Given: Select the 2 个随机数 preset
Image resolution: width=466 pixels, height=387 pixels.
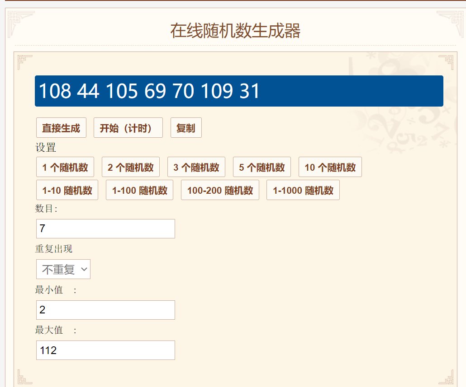Looking at the screenshot, I should (131, 167).
